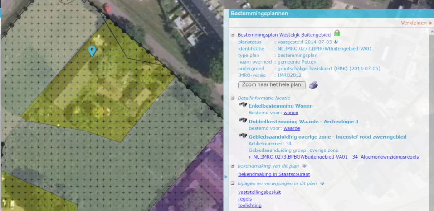434x211 pixels.
Task: Click the IMRO2012 version text
Action: tap(289, 75)
